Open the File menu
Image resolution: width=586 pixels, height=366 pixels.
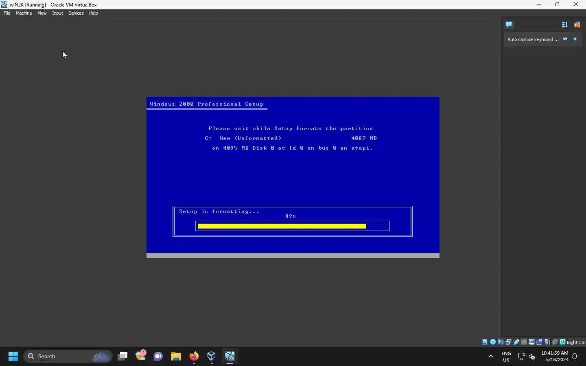[x=7, y=13]
